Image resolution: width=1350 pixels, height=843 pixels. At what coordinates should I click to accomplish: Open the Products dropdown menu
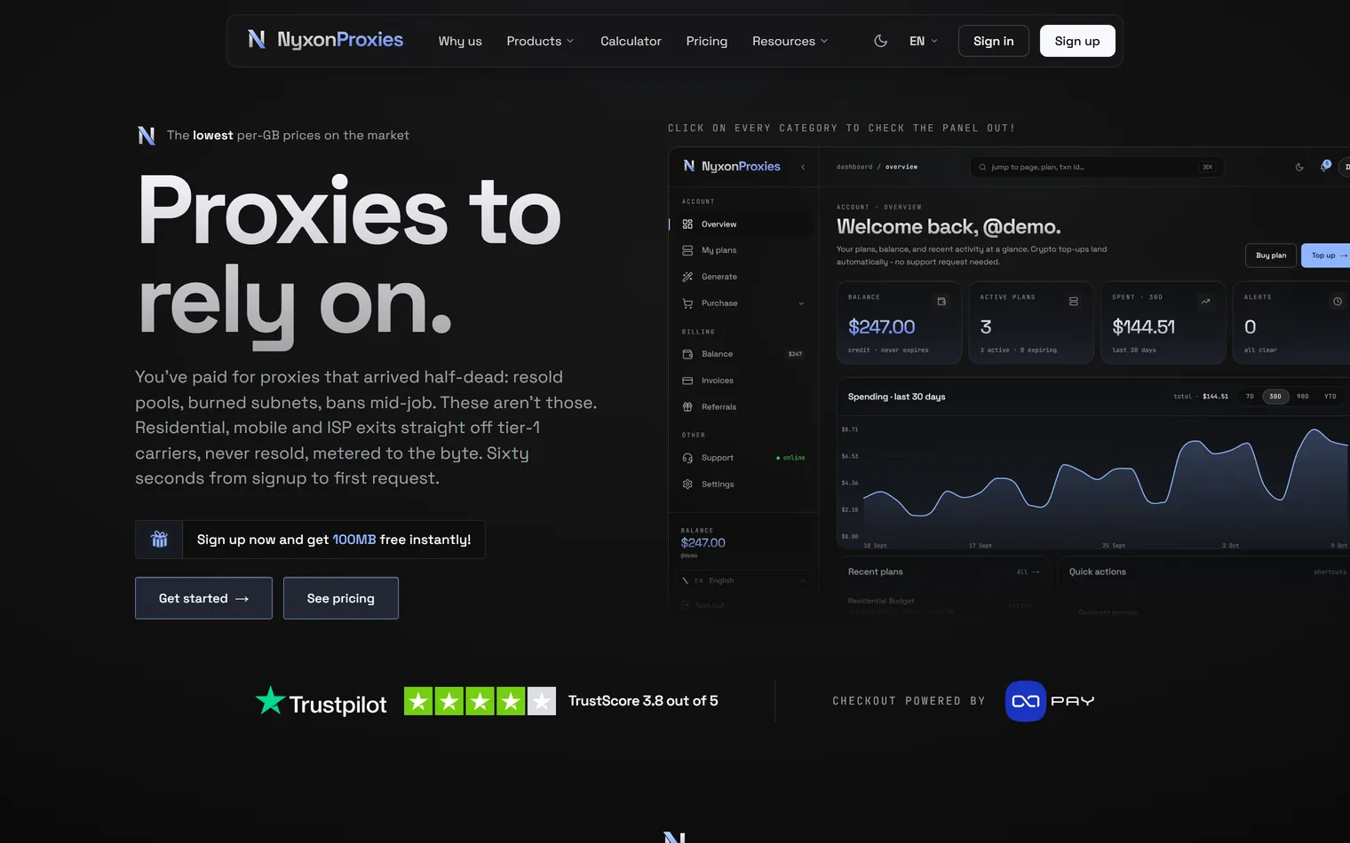tap(540, 41)
